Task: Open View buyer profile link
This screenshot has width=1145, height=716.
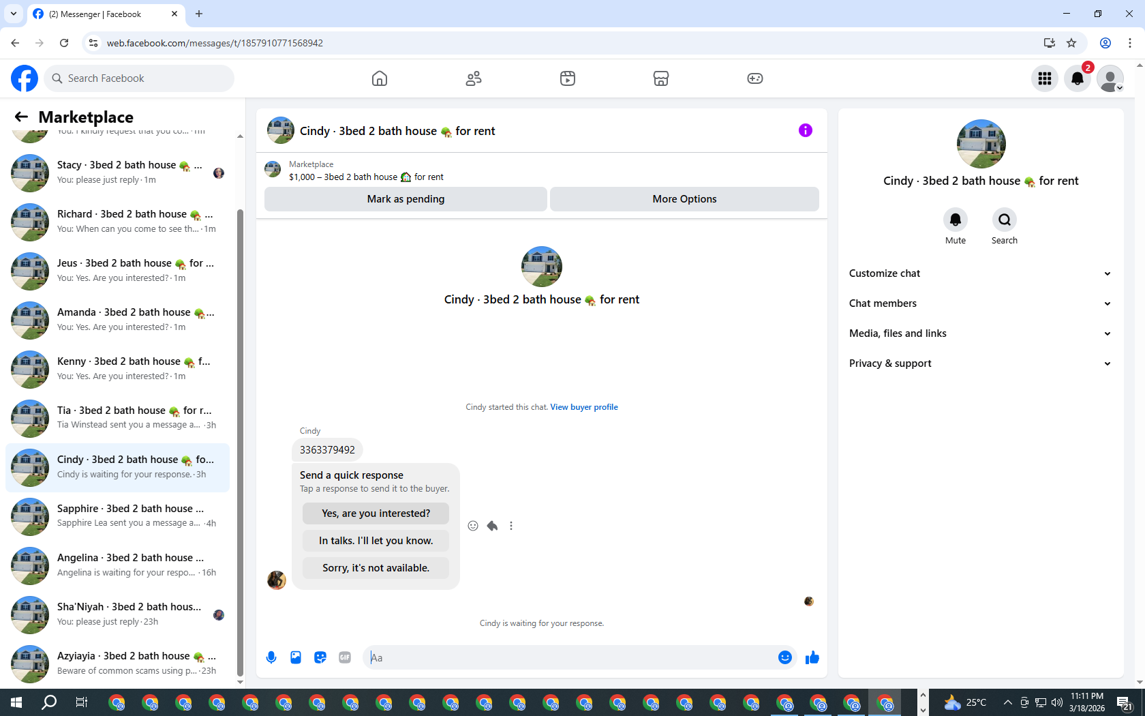Action: point(584,407)
